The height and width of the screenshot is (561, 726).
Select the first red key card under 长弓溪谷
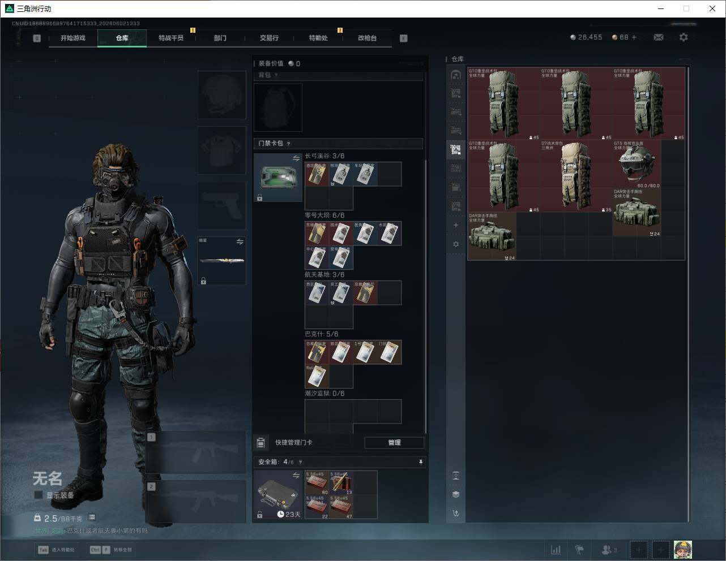coord(317,174)
